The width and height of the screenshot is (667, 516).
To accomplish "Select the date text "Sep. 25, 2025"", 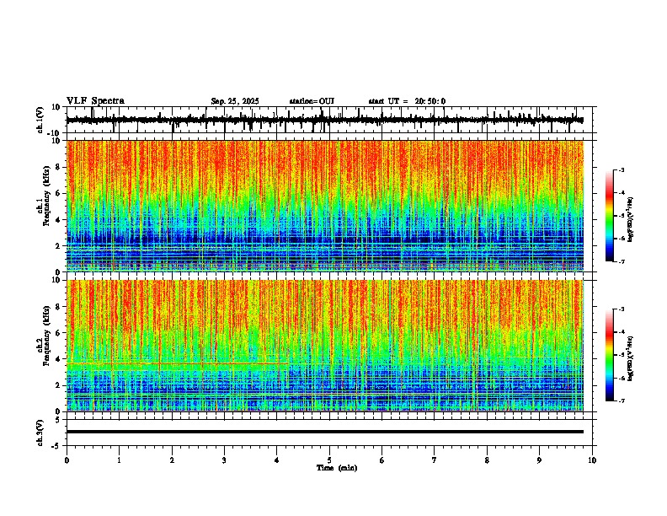I will coord(235,101).
